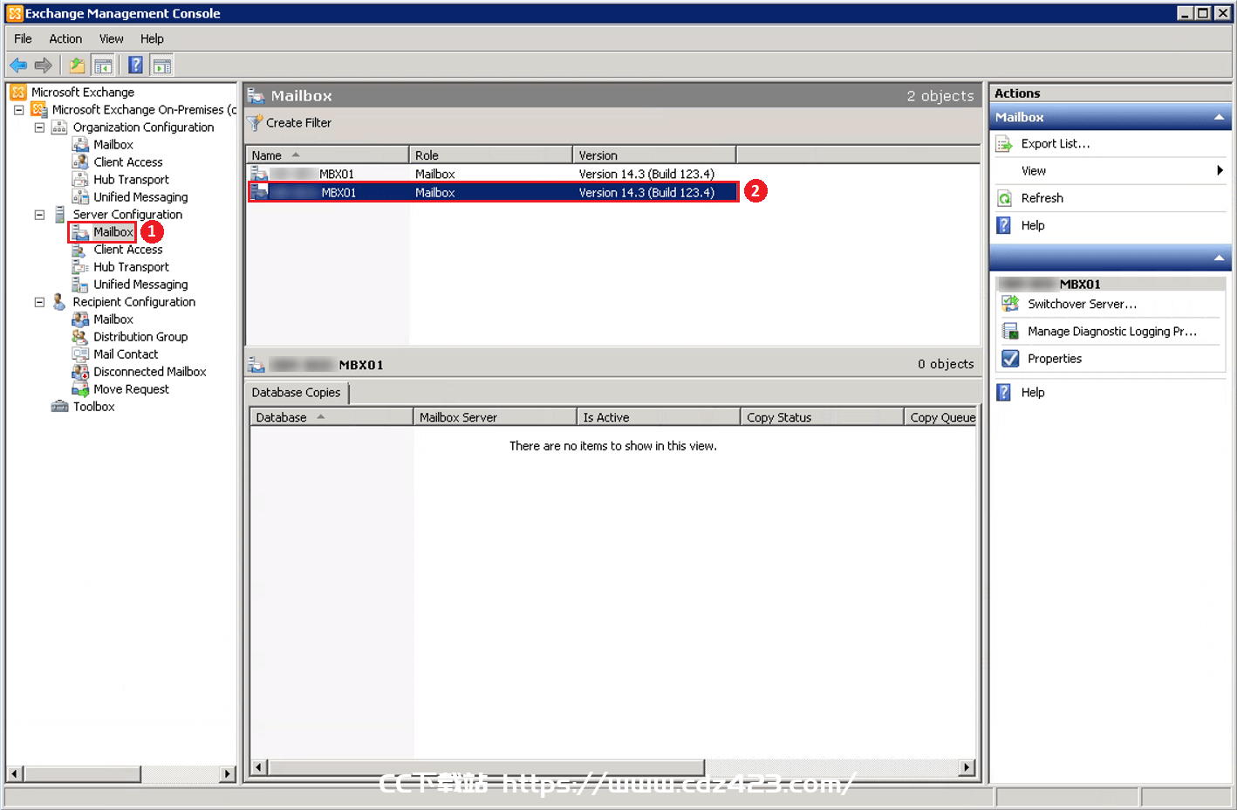Open the Toolbox node
Image resolution: width=1237 pixels, height=810 pixels.
[x=93, y=407]
